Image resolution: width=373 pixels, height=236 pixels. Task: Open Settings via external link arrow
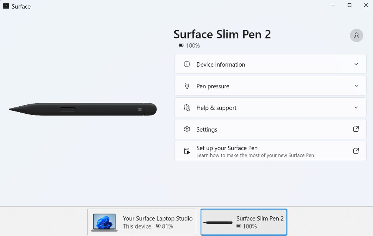point(356,129)
